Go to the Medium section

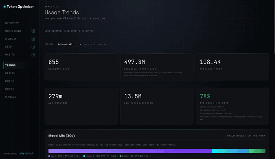11,39
